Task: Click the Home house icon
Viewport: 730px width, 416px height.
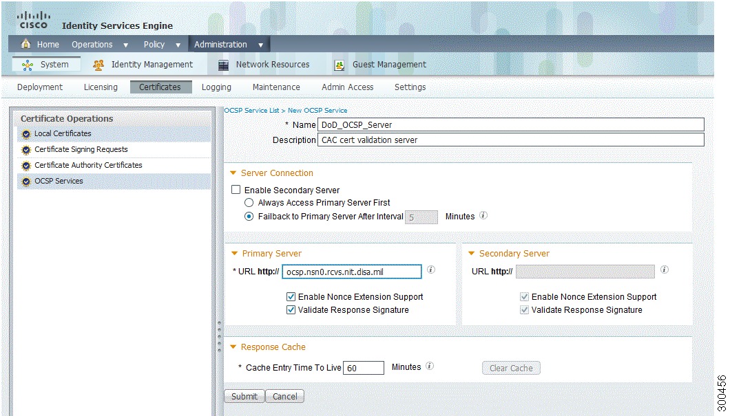Action: point(25,44)
